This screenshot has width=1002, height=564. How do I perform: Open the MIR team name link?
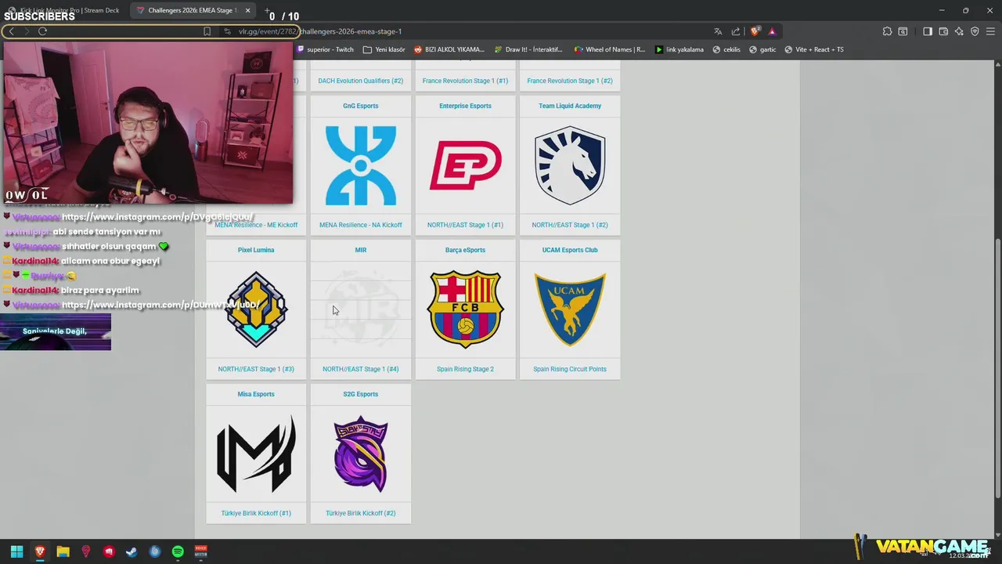(360, 250)
